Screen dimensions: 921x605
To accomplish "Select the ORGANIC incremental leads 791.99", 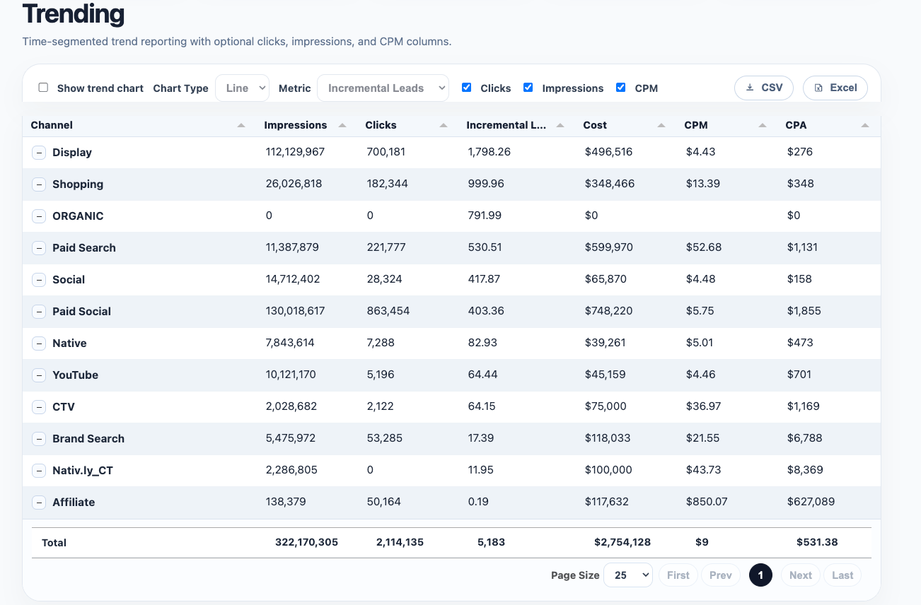I will point(485,216).
